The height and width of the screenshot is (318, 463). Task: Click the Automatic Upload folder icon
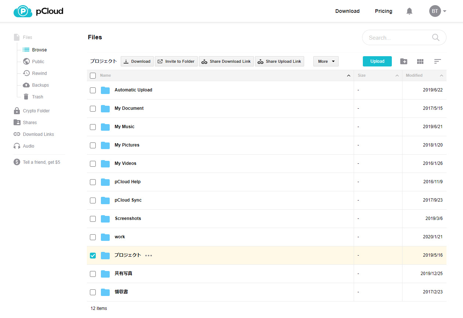[x=105, y=90]
